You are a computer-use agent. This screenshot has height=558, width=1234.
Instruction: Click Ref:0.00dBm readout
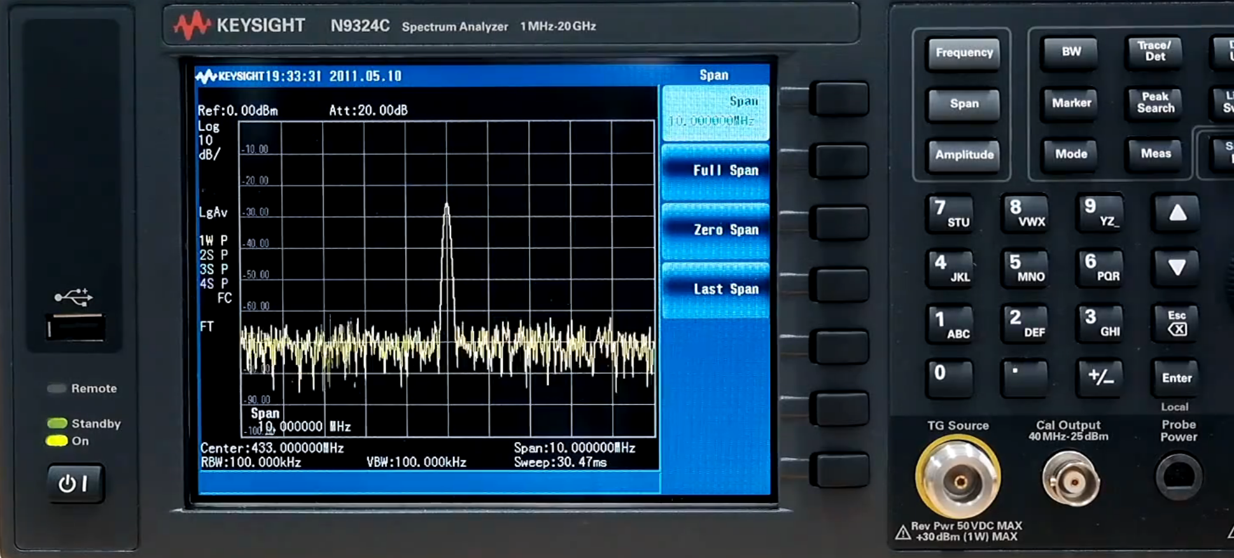click(x=238, y=111)
